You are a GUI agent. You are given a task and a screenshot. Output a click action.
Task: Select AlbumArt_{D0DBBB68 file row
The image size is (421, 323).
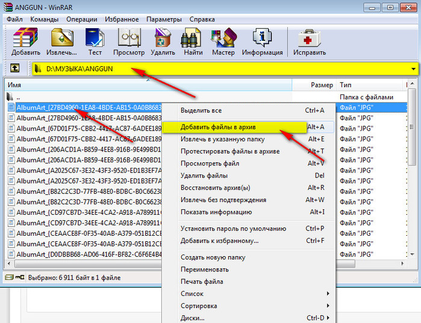point(84,254)
